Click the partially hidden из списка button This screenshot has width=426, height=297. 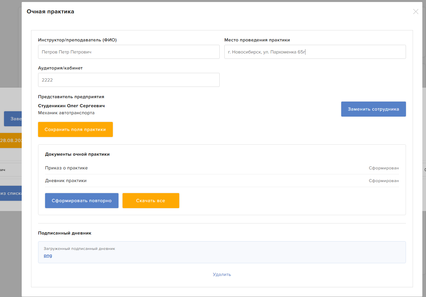[11, 193]
